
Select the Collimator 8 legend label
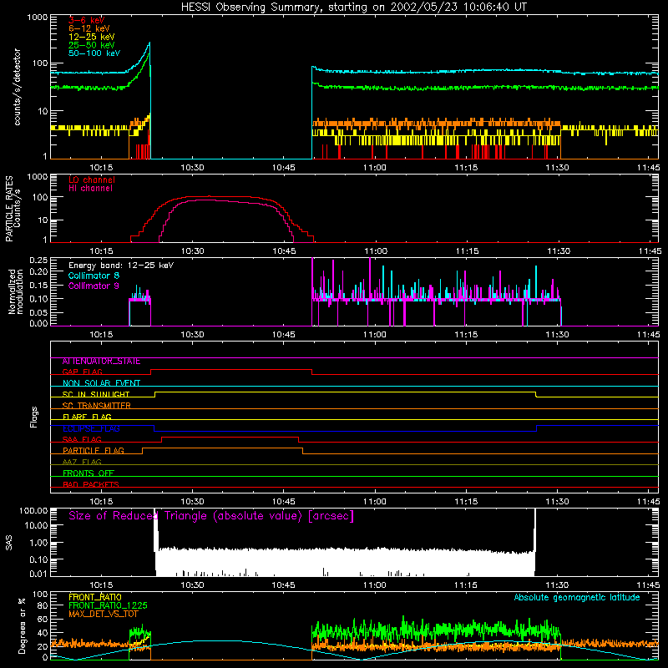coord(94,276)
